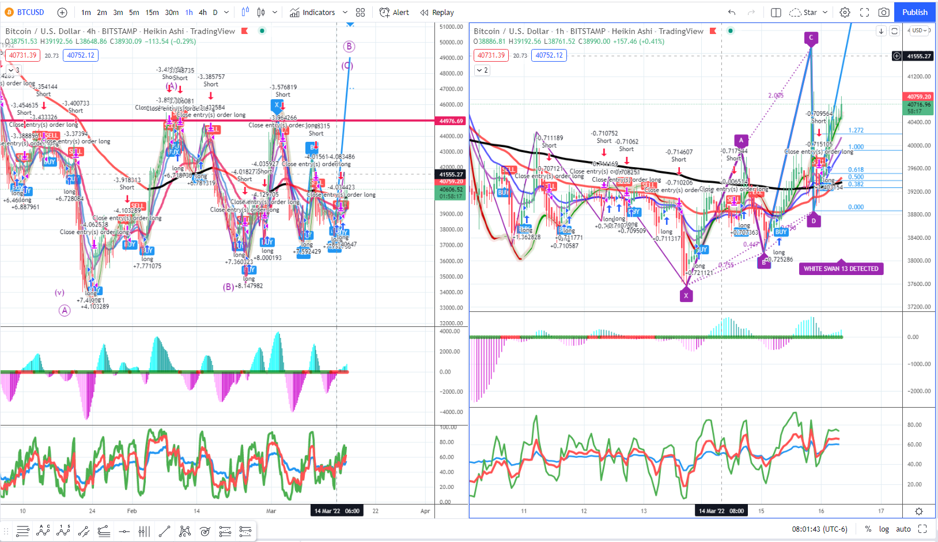938x542 pixels.
Task: Add a symbol to compare via plus icon
Action: [62, 12]
